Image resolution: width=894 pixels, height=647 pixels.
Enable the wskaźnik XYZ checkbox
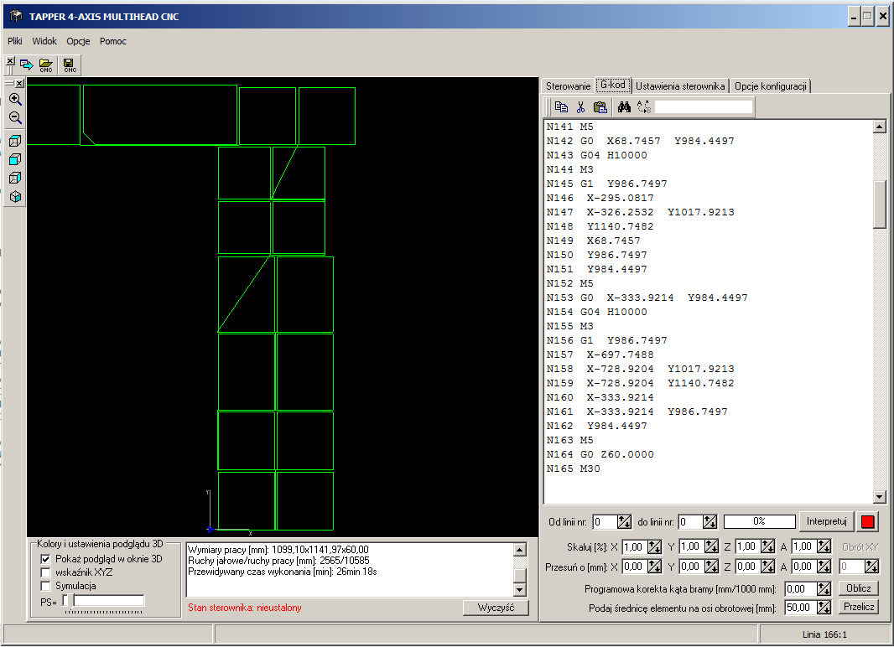pos(45,572)
